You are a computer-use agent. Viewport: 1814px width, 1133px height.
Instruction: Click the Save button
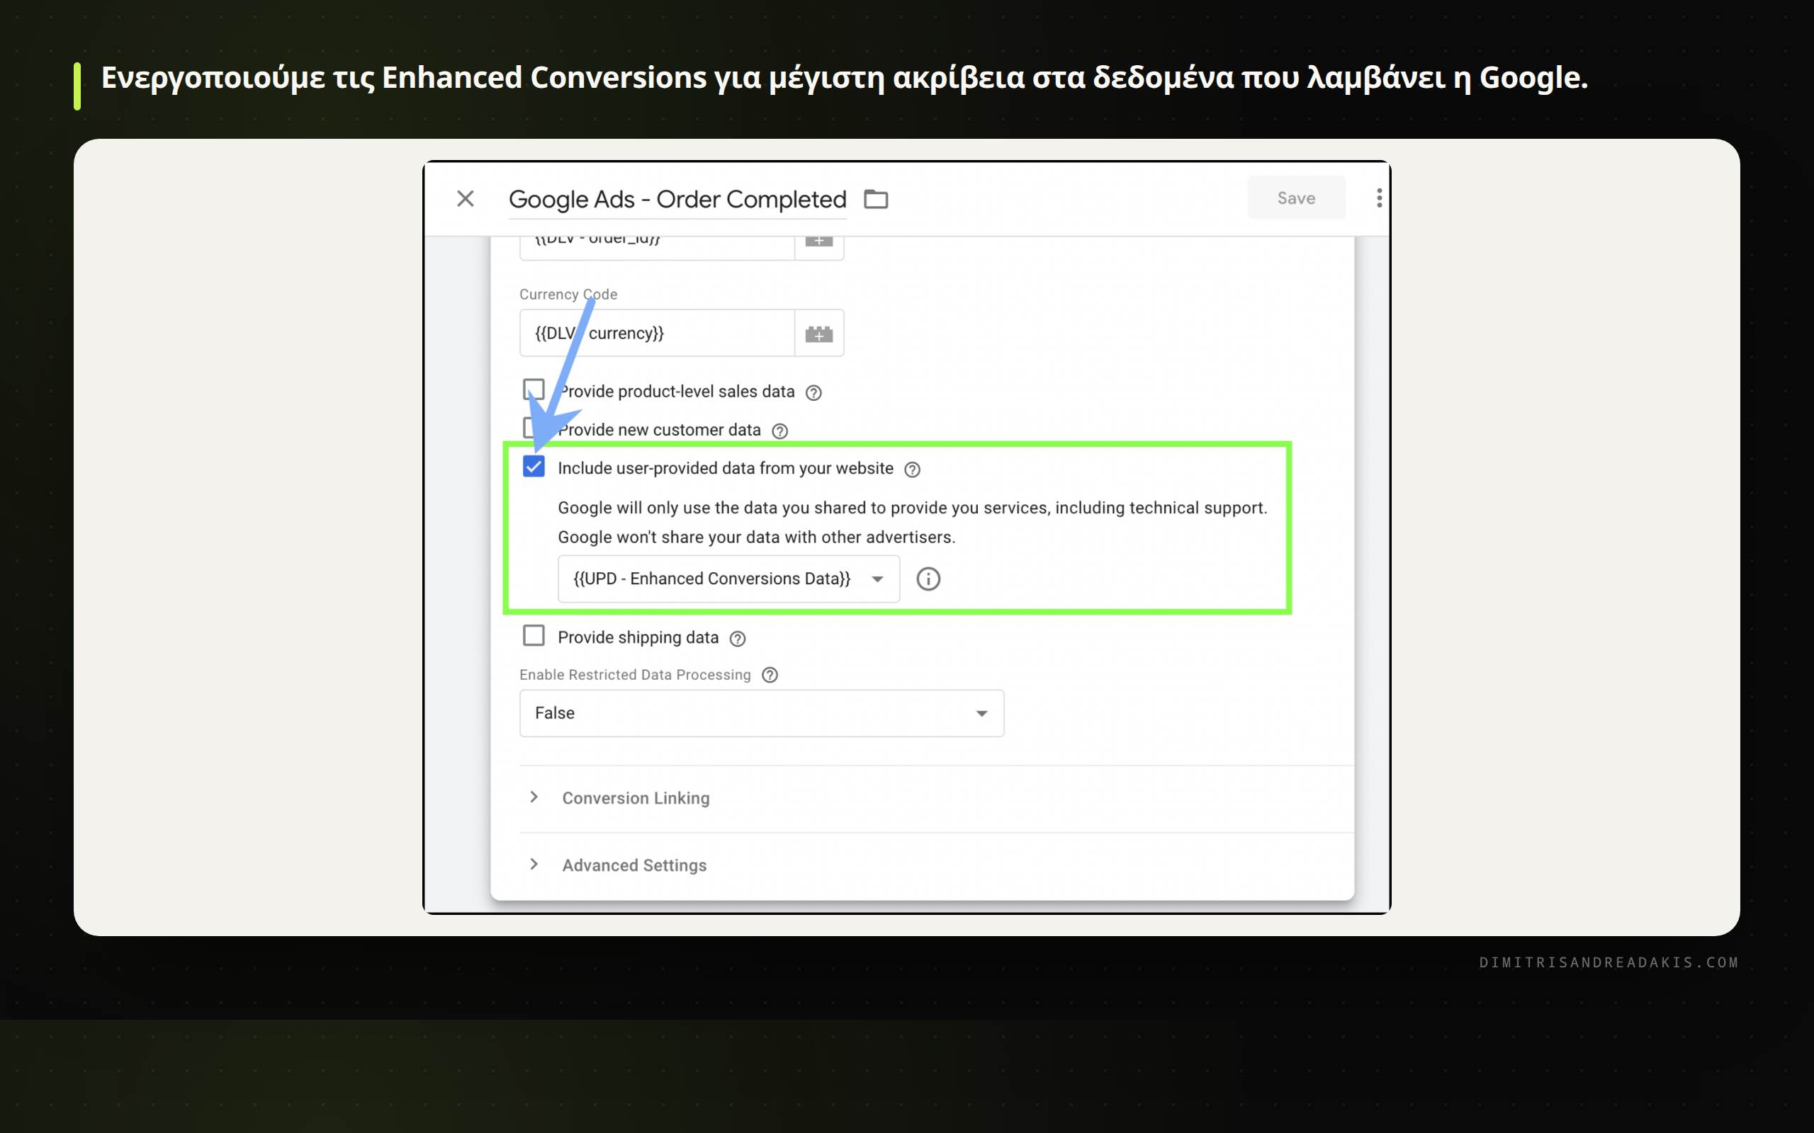coord(1296,198)
